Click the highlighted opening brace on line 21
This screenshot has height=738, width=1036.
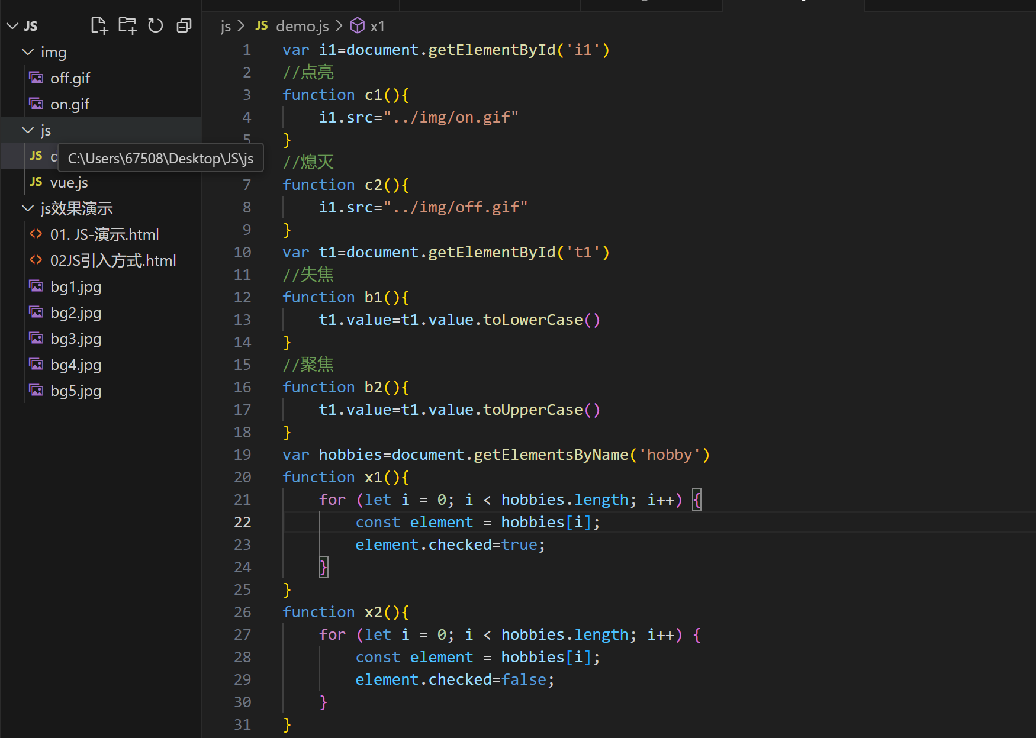pos(697,499)
